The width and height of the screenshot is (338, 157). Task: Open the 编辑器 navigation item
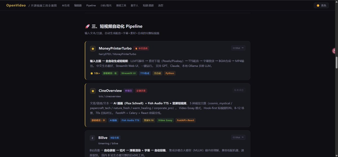[78, 5]
